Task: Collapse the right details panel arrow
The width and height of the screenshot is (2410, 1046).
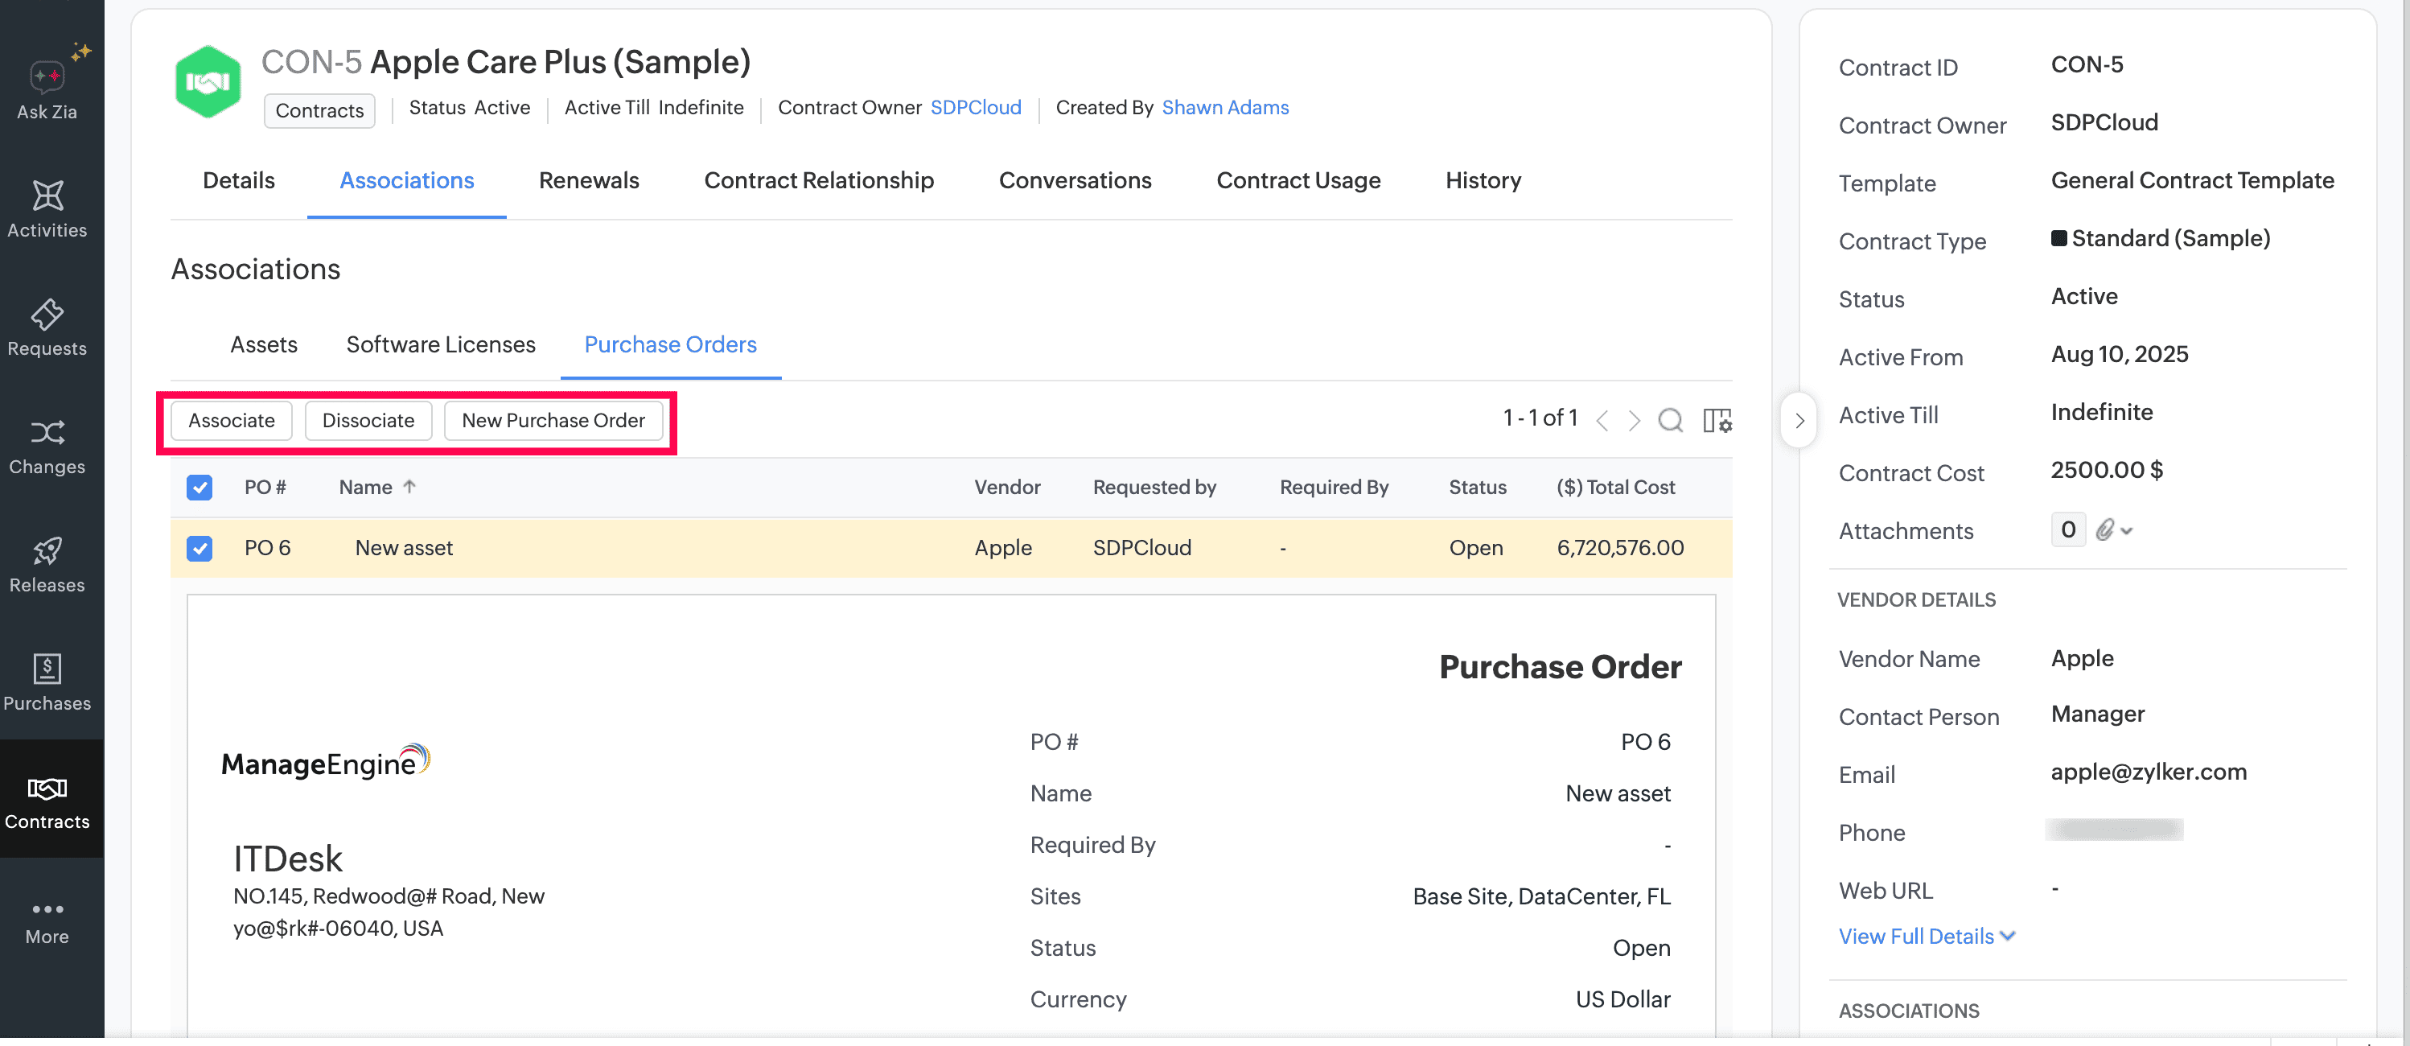Action: 1798,420
